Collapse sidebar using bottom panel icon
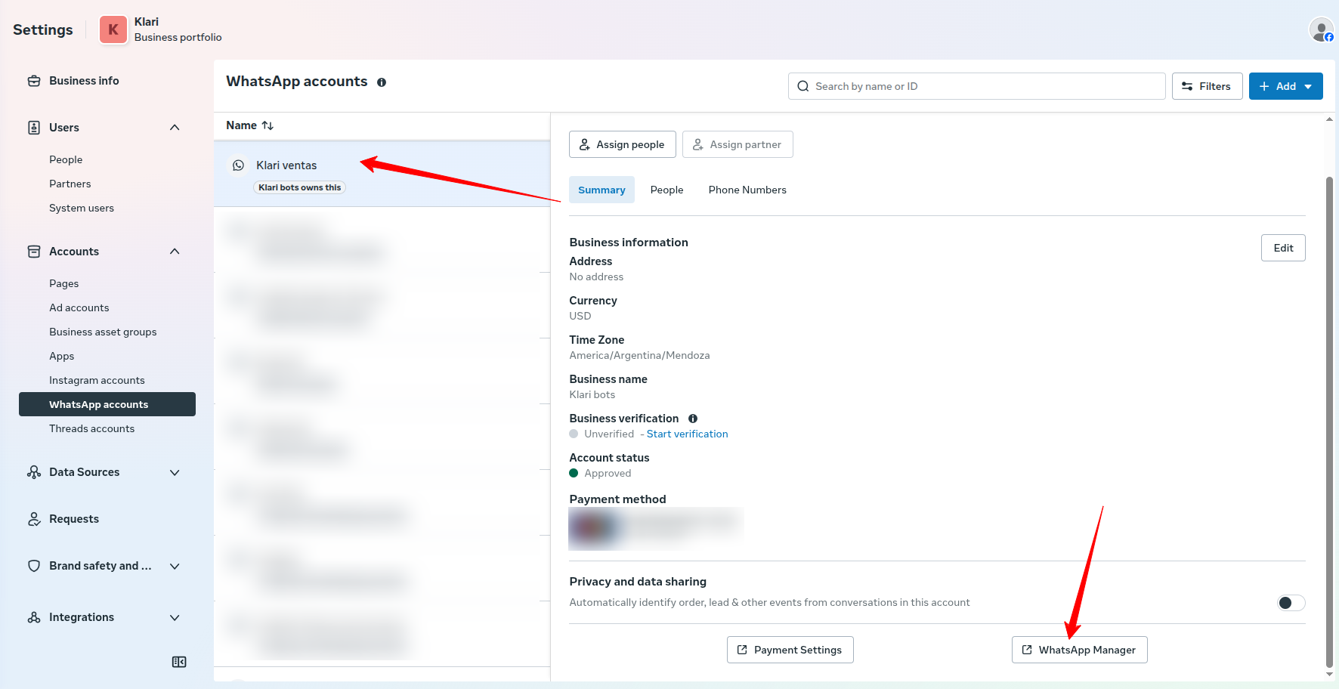 click(179, 662)
